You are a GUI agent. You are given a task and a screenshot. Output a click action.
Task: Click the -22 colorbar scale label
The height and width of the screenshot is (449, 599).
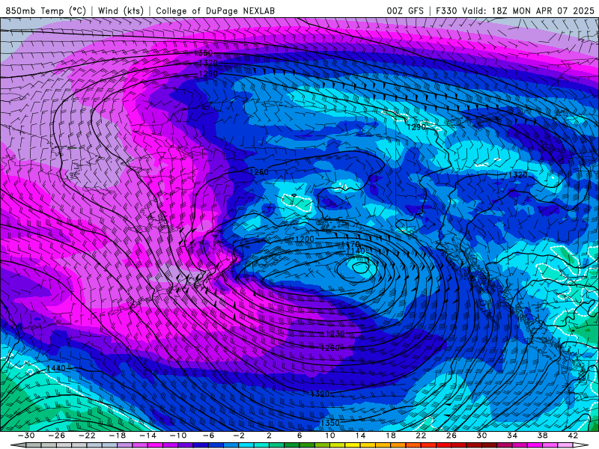[87, 436]
